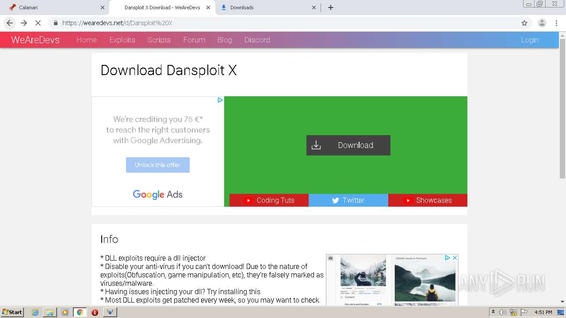Click Unlock this offer in the ad
This screenshot has height=318, width=566.
tap(158, 165)
